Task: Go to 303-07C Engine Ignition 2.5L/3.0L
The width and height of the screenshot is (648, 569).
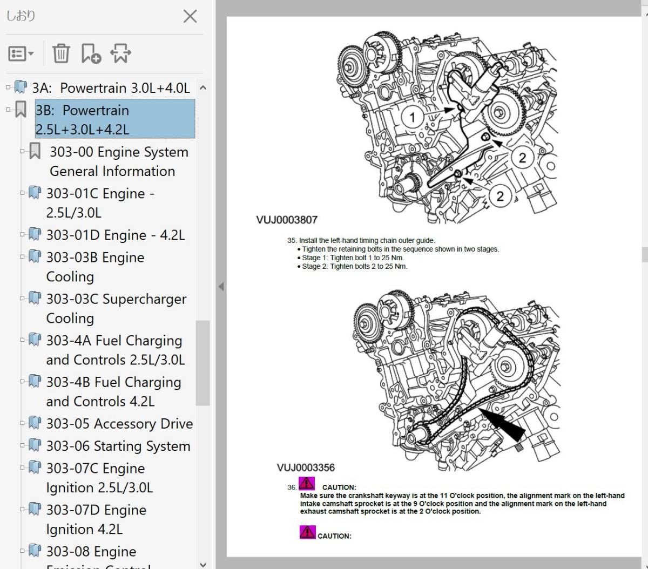Action: tap(99, 478)
